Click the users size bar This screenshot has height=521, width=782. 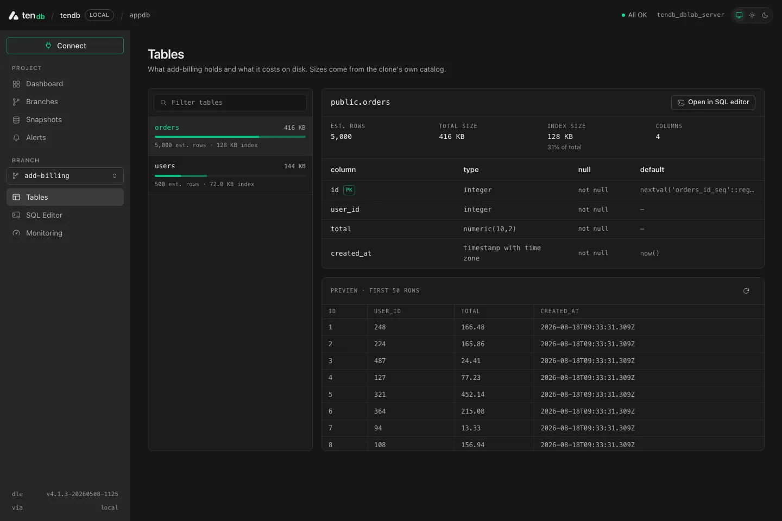click(230, 176)
